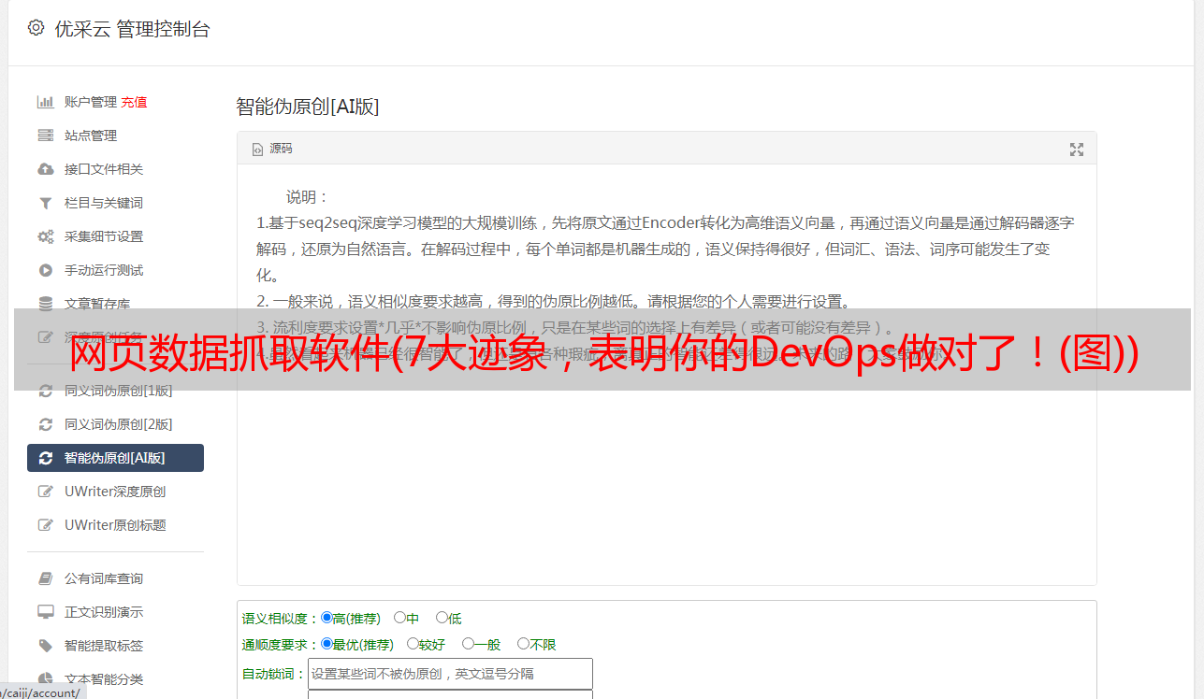Click the refresh icon for 同义词伪原创[1版]
This screenshot has width=1204, height=699.
click(45, 391)
